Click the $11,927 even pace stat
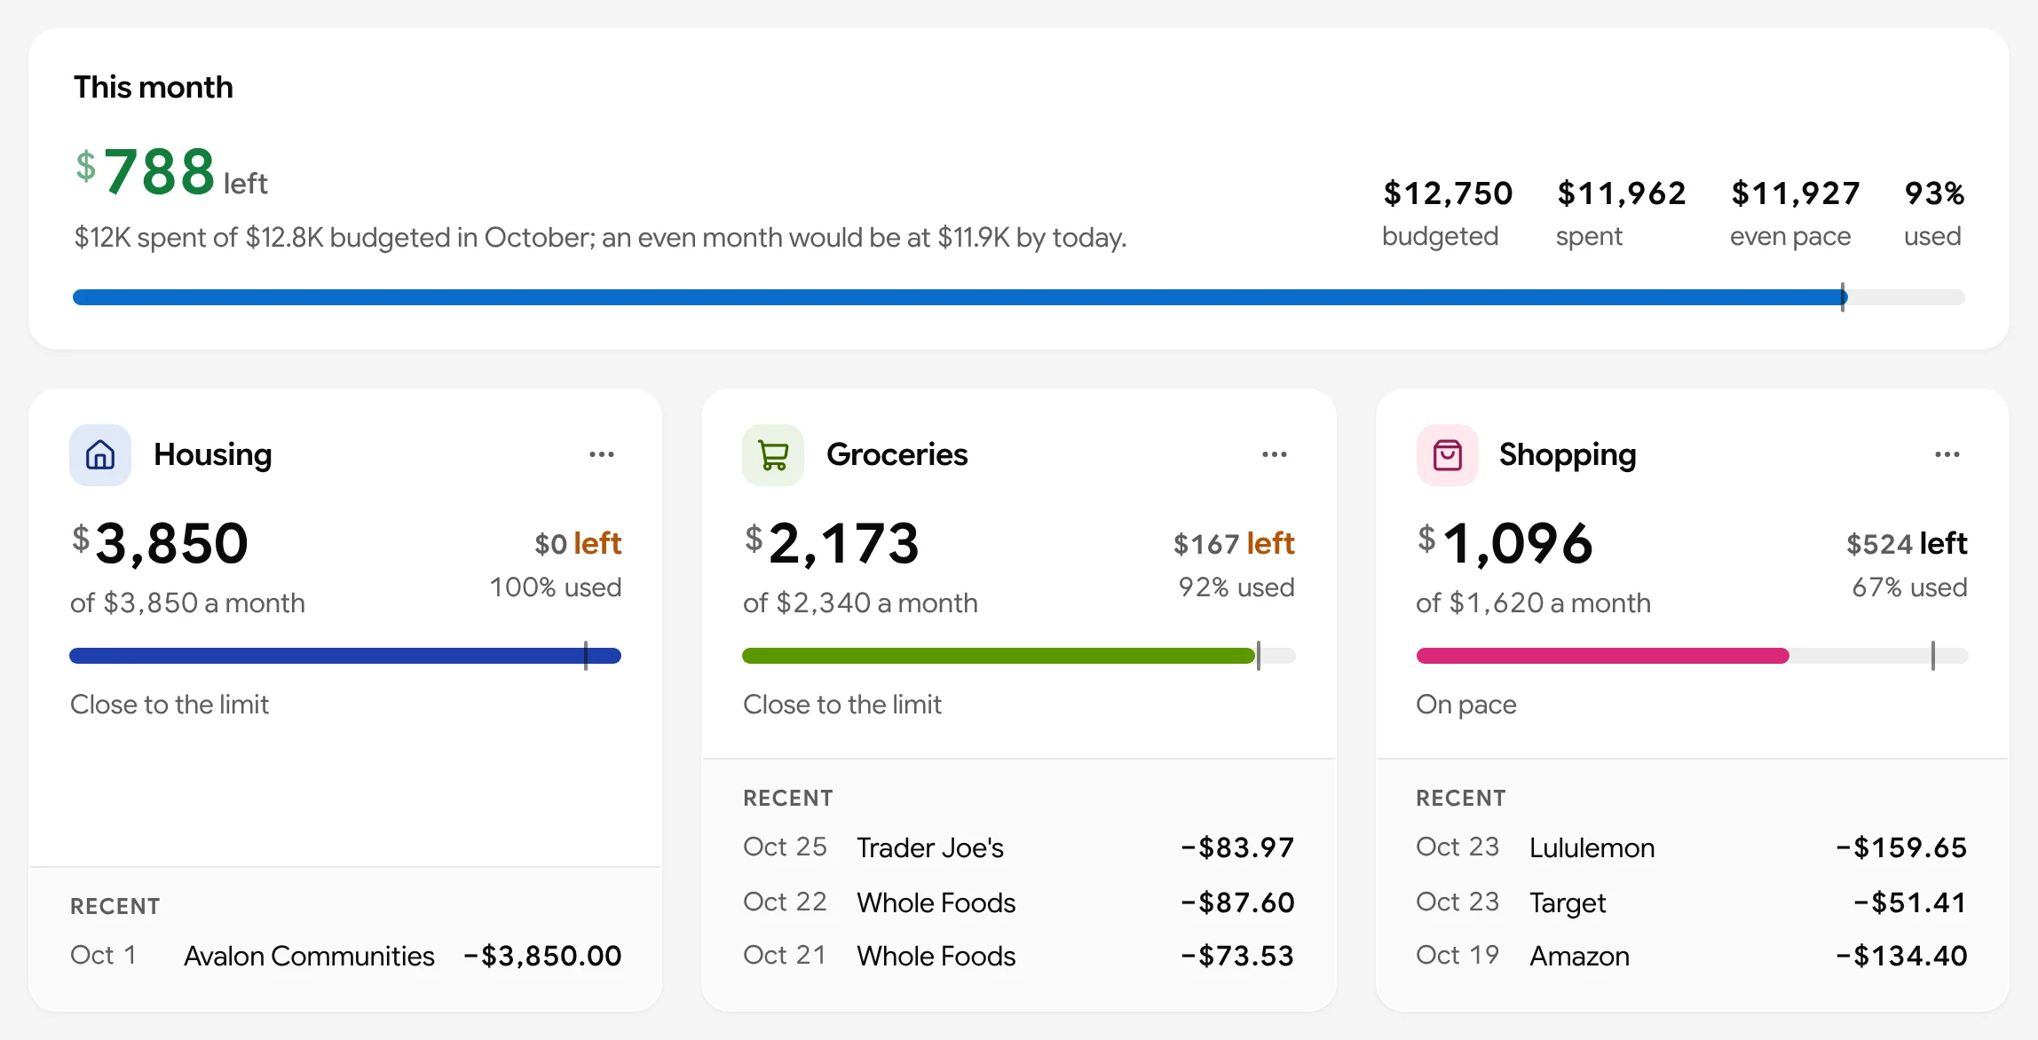The height and width of the screenshot is (1040, 2038). point(1795,214)
